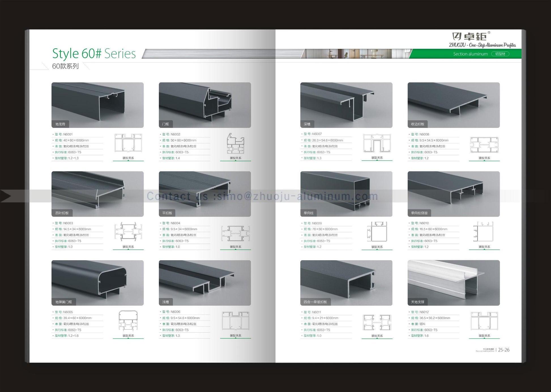Click the N6011 assembly cross-section diagram icon
The height and width of the screenshot is (392, 551).
[377, 322]
